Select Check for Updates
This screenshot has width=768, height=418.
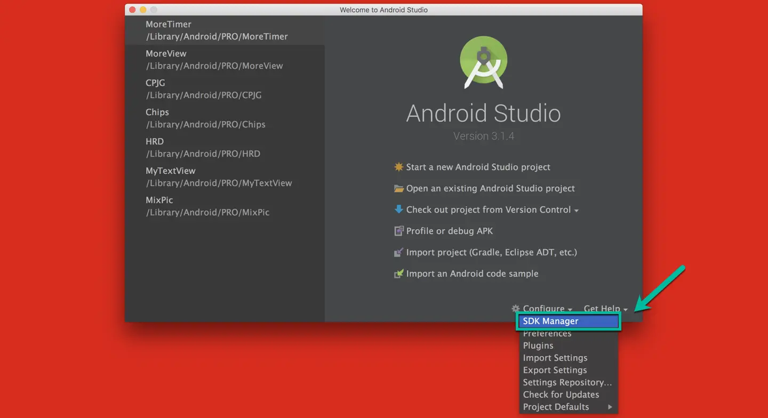point(561,395)
